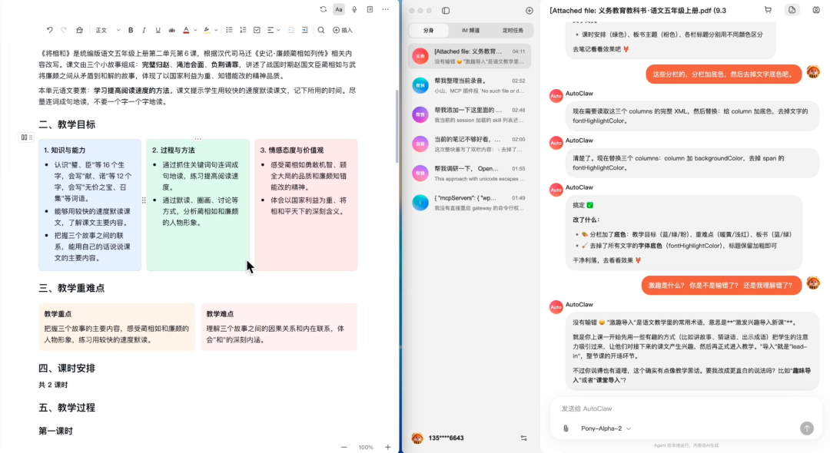Image resolution: width=830 pixels, height=453 pixels.
Task: Open the document search magnifier icon
Action: (x=321, y=30)
